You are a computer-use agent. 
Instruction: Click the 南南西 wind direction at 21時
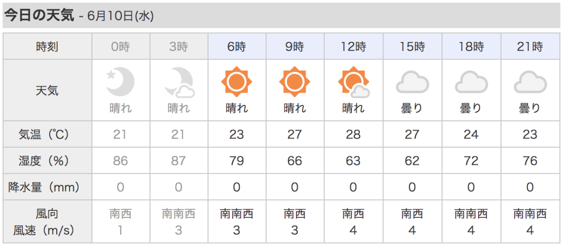[x=530, y=214]
